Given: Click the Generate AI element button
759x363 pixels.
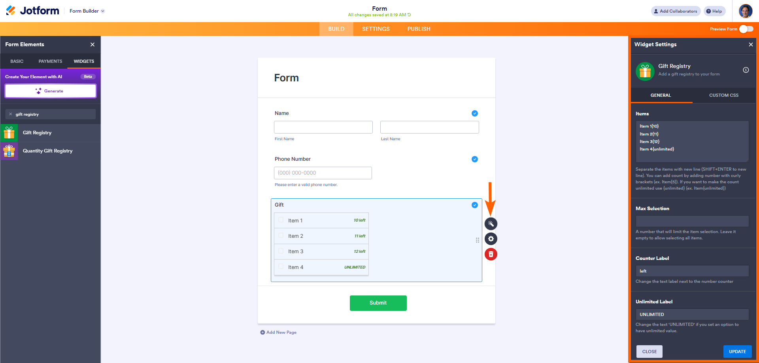Looking at the screenshot, I should tap(50, 91).
